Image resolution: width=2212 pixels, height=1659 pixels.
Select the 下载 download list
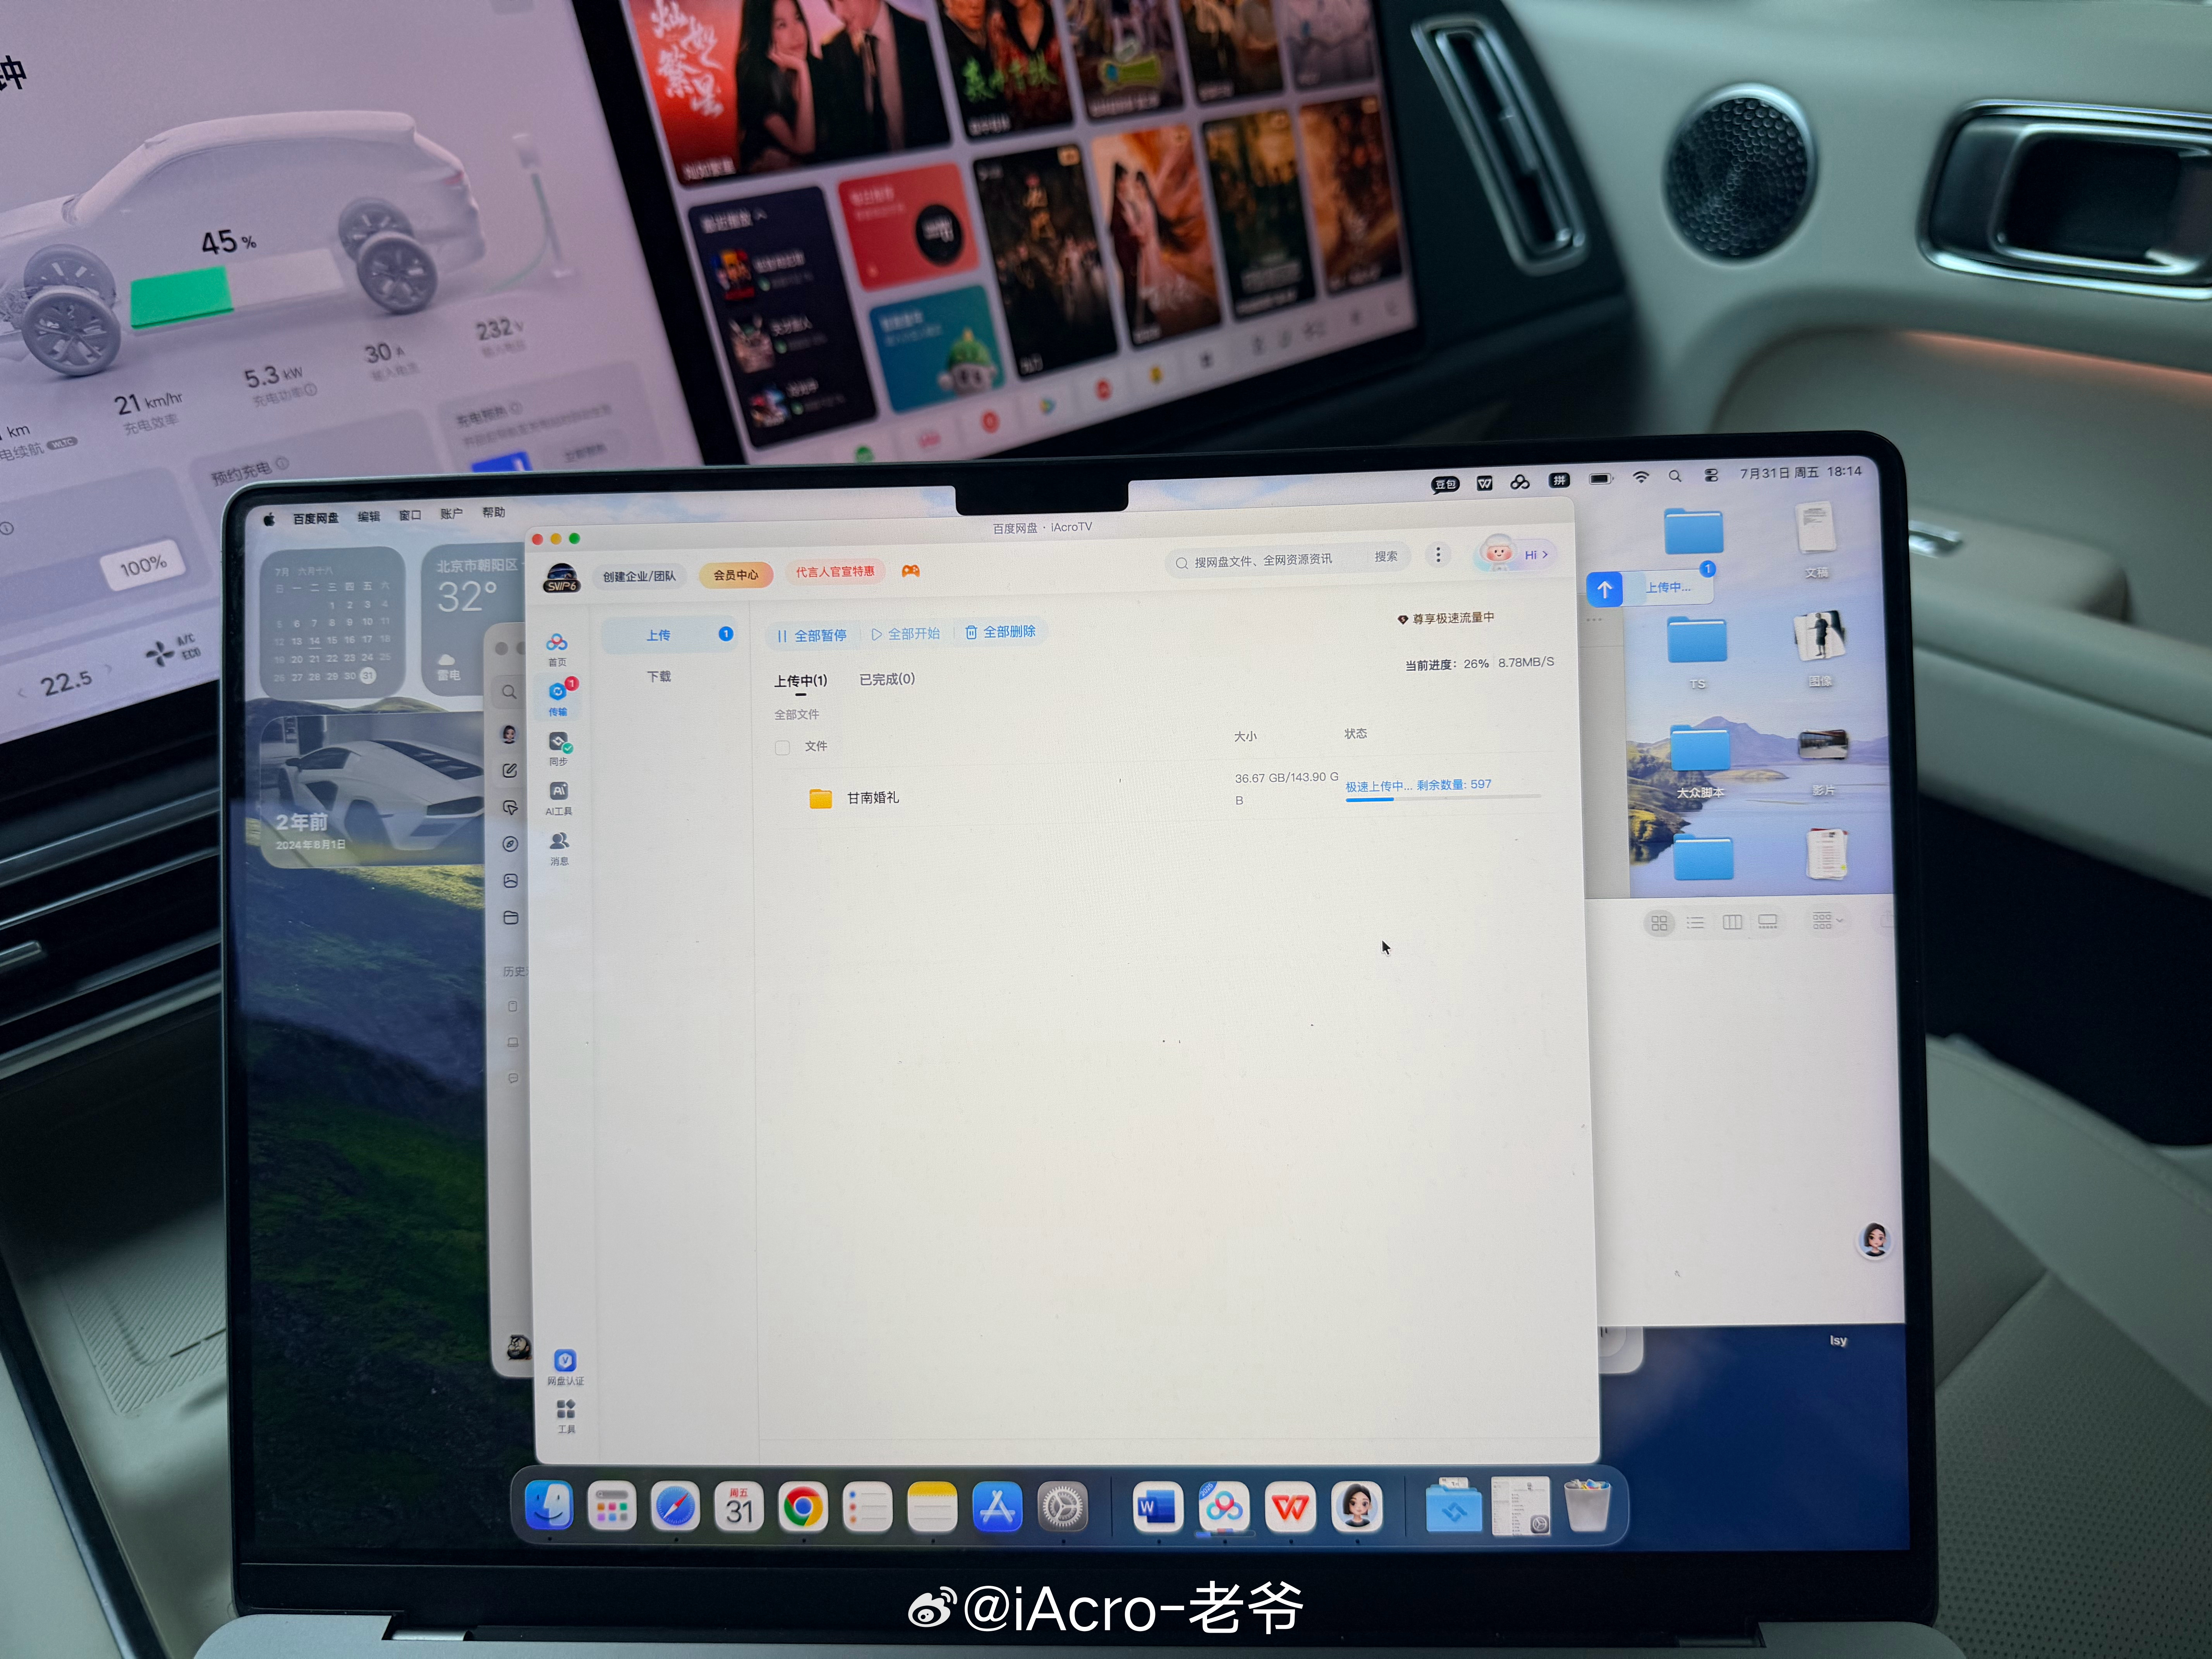(659, 676)
